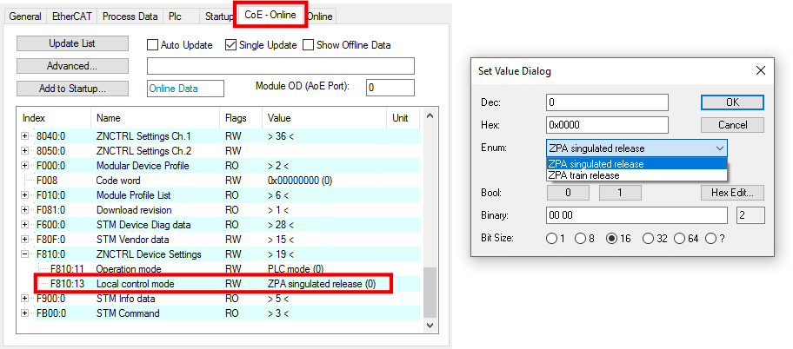Image resolution: width=793 pixels, height=349 pixels.
Task: Enable the Auto Update checkbox
Action: (x=153, y=45)
